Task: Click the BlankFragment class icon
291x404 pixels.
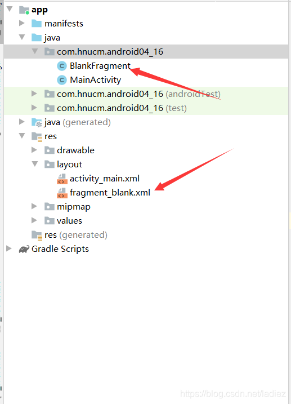Action: pos(62,66)
